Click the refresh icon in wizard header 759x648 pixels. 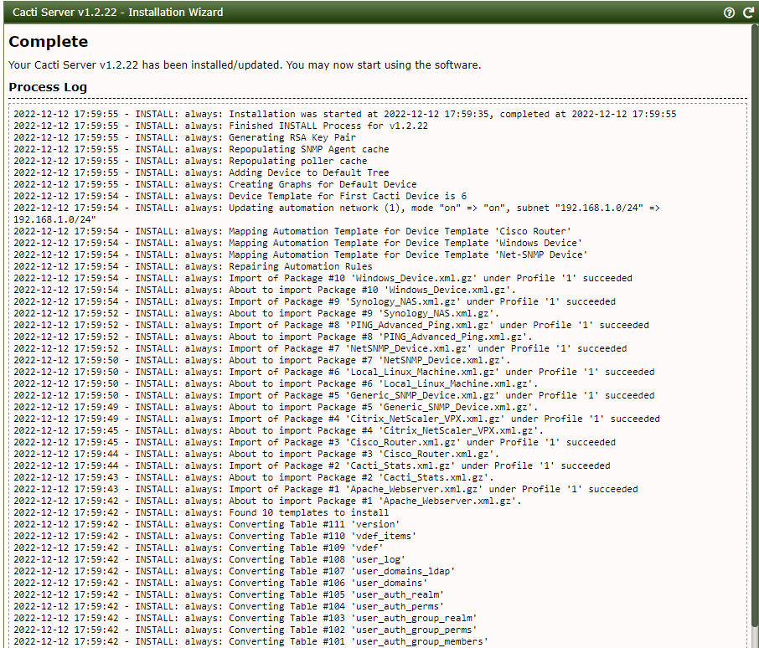(x=748, y=13)
